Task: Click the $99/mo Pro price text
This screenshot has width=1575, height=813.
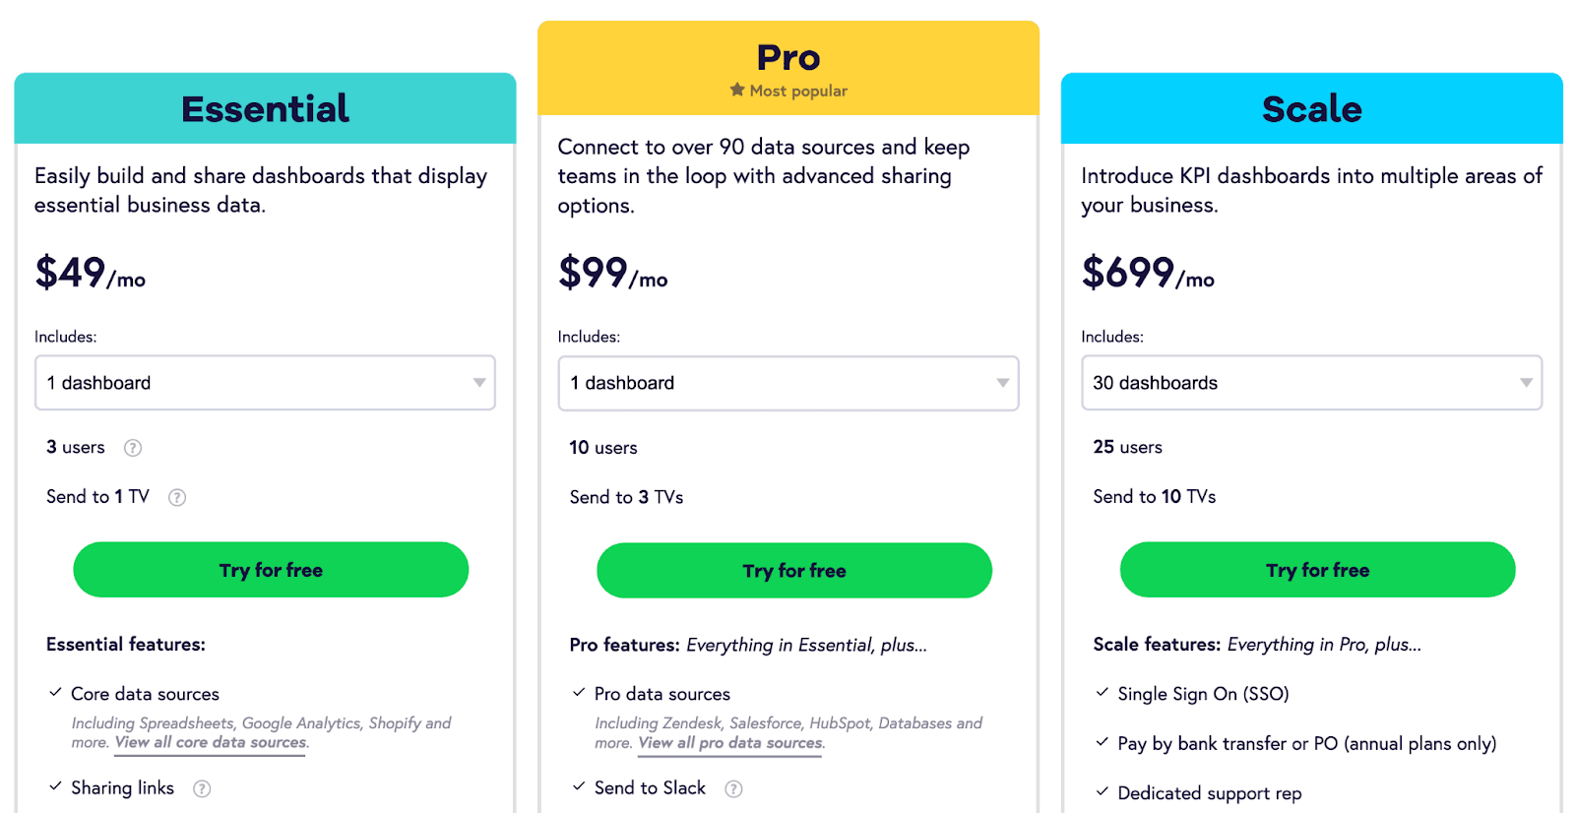Action: [613, 273]
